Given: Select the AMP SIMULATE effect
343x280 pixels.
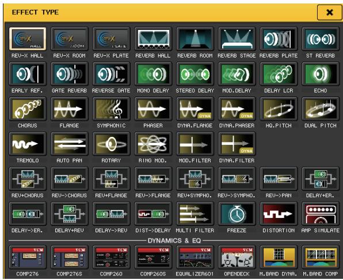Looking at the screenshot, I should coord(321,214).
